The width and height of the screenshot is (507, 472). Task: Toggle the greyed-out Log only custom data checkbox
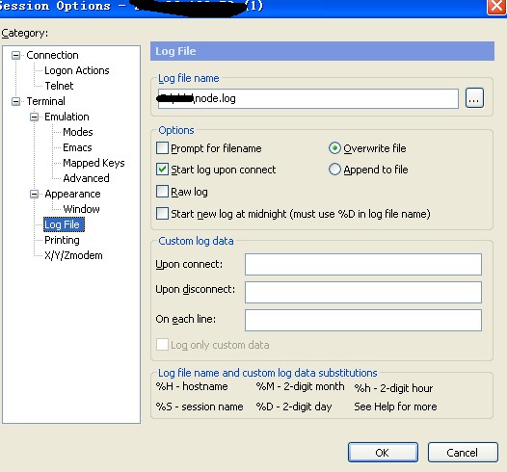click(162, 345)
